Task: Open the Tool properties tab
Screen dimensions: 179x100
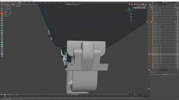Action: pyautogui.click(x=149, y=72)
